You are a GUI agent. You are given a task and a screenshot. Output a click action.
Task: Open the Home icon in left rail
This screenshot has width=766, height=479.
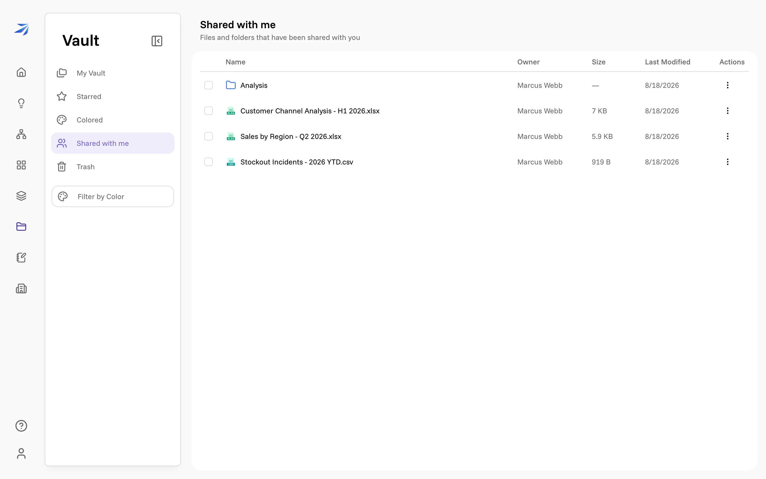click(21, 72)
